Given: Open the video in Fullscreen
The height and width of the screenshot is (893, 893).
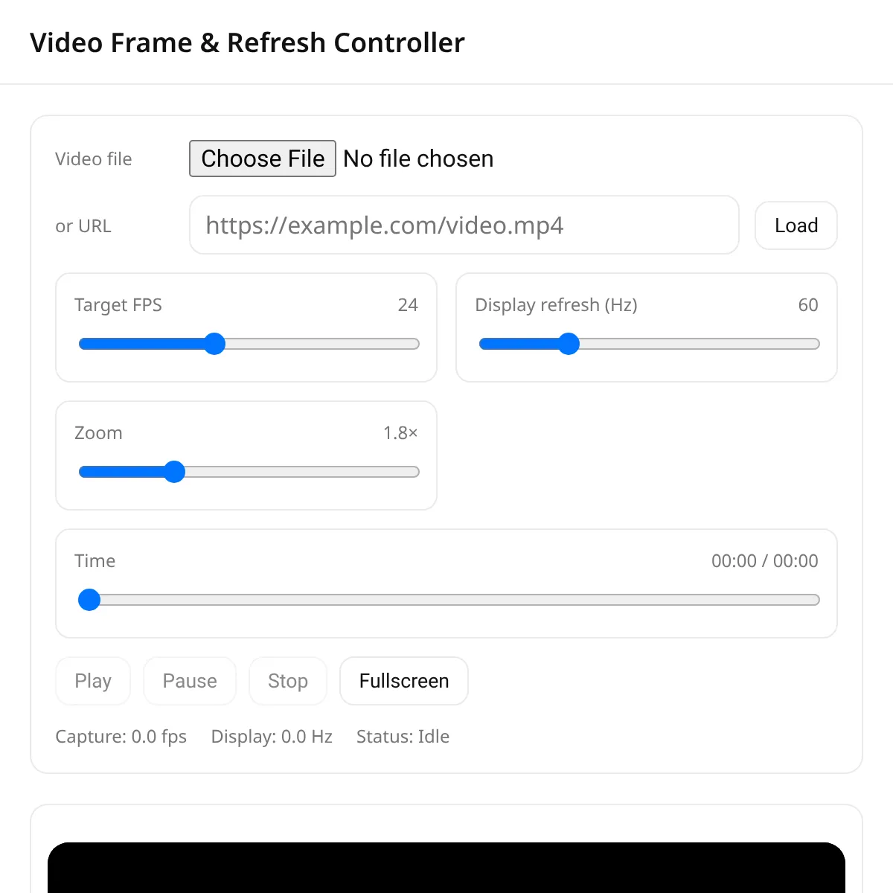Looking at the screenshot, I should click(404, 681).
